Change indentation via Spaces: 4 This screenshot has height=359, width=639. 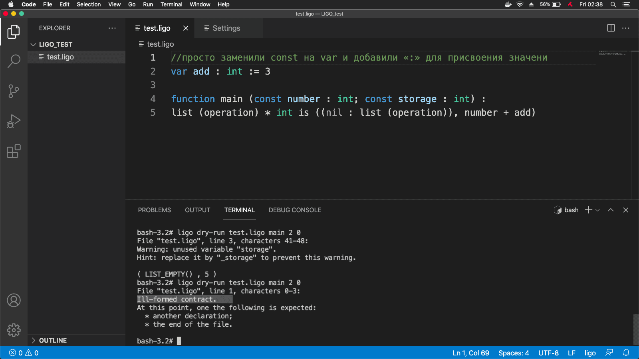click(513, 353)
